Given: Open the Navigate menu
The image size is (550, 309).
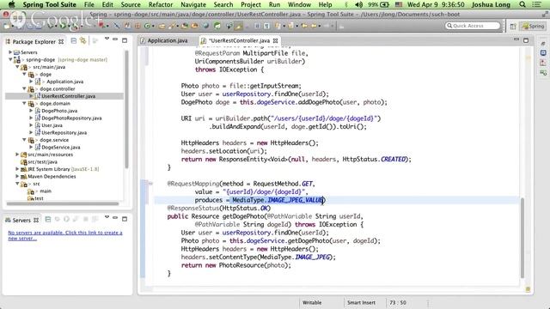Looking at the screenshot, I should (193, 4).
